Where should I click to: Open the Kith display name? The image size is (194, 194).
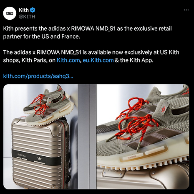tap(24, 10)
